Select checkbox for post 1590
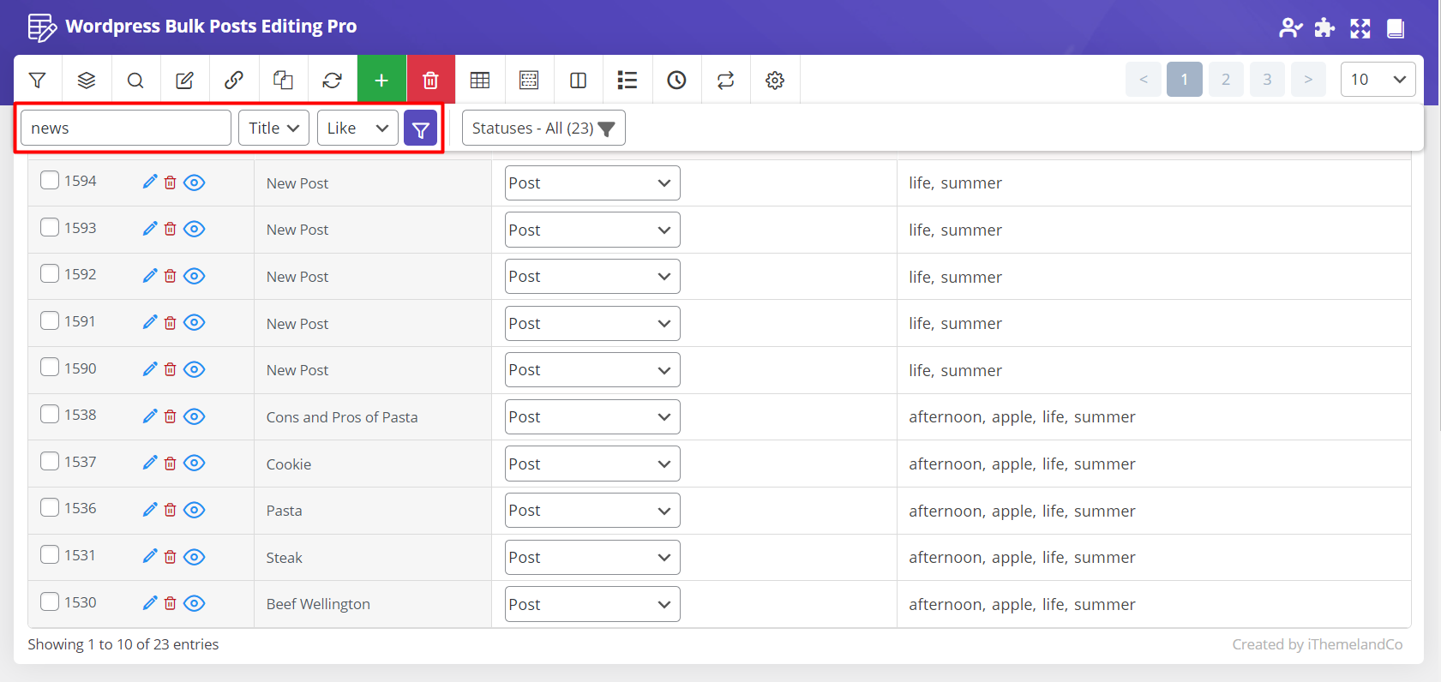The width and height of the screenshot is (1441, 682). [50, 368]
